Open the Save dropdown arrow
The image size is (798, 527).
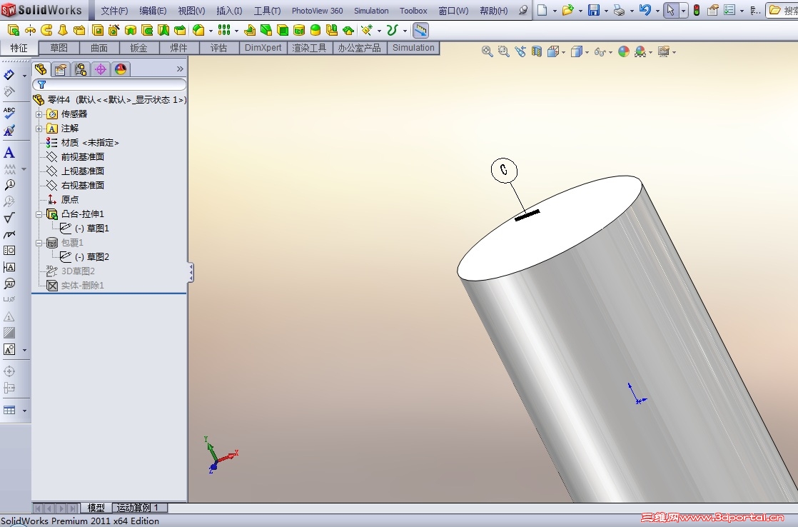click(x=605, y=11)
